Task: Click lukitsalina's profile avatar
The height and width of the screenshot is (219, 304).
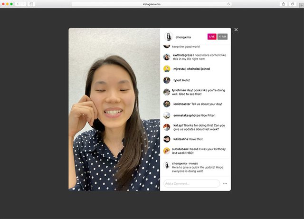Action: pyautogui.click(x=167, y=139)
